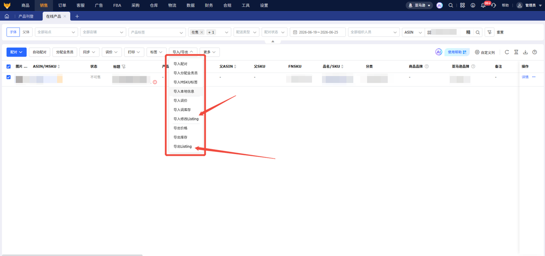Image resolution: width=545 pixels, height=256 pixels.
Task: Open the 全部组织人员 dropdown
Action: pos(373,32)
